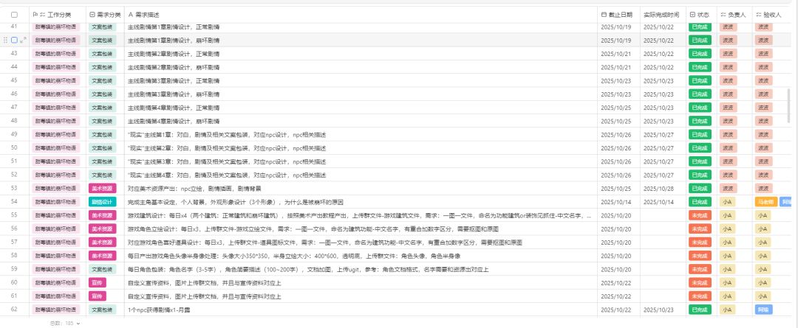Click the calendar icon beside 截止日期
Image resolution: width=798 pixels, height=328 pixels.
[x=604, y=15]
